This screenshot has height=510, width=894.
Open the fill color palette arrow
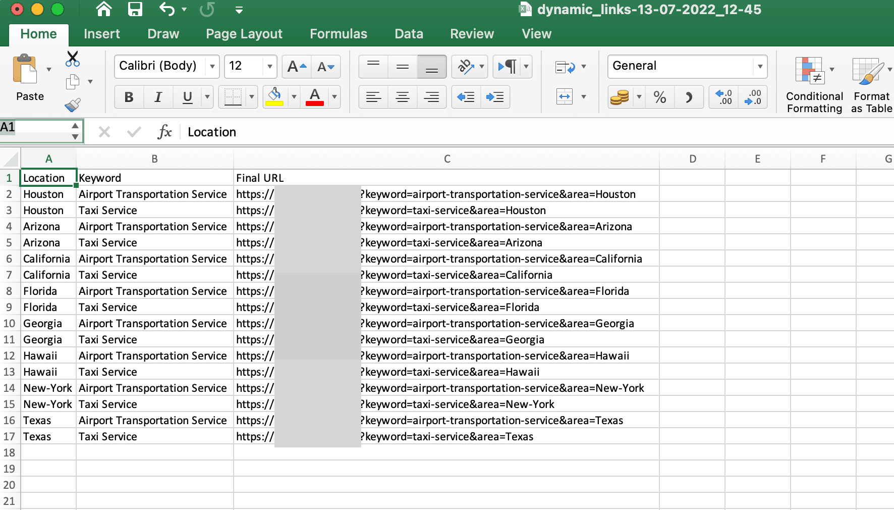tap(294, 97)
